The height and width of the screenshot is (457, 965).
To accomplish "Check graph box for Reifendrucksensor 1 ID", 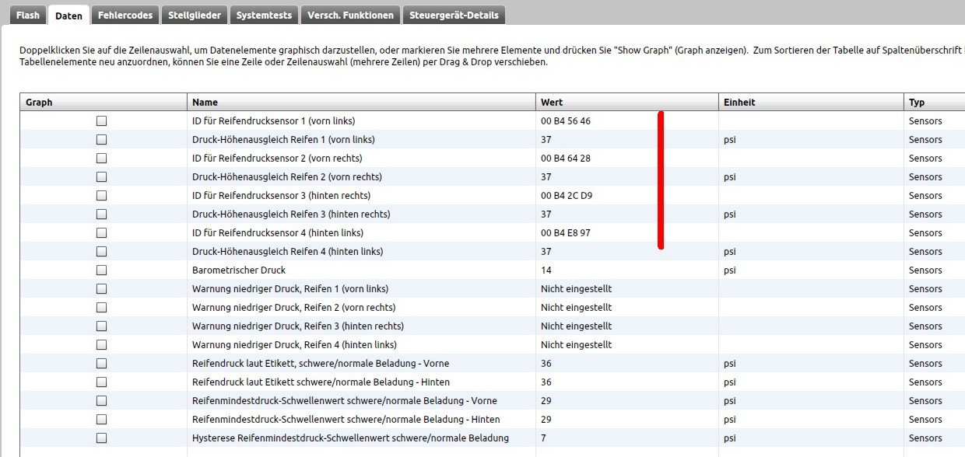I will click(101, 121).
